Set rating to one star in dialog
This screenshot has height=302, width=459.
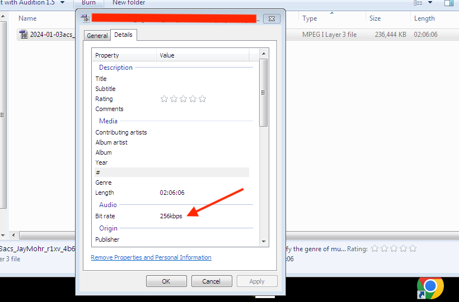coord(164,99)
